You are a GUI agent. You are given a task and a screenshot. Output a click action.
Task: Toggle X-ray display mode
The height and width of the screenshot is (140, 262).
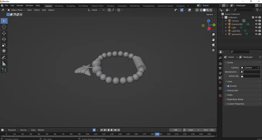click(197, 10)
